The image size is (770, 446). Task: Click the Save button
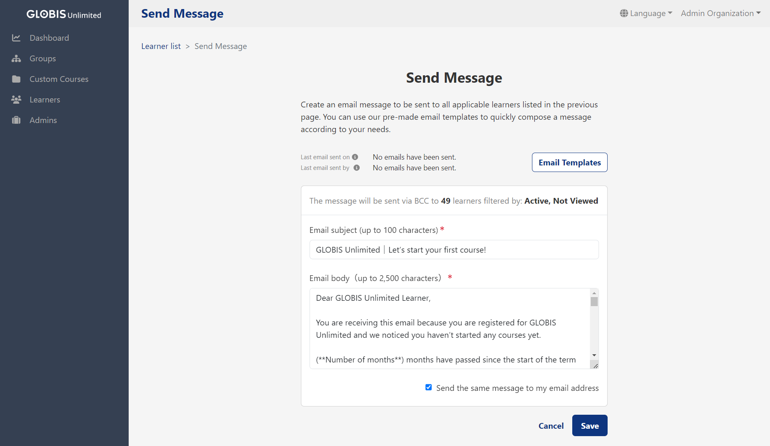(x=590, y=426)
